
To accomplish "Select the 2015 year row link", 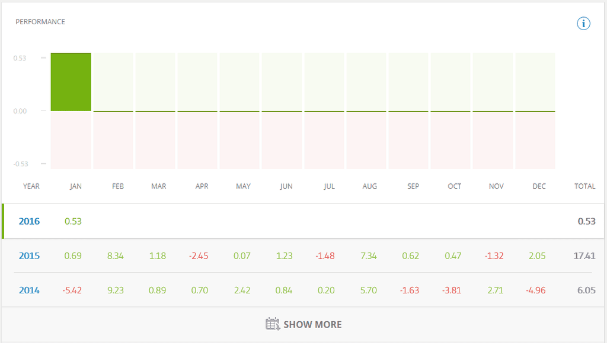I will tap(30, 255).
